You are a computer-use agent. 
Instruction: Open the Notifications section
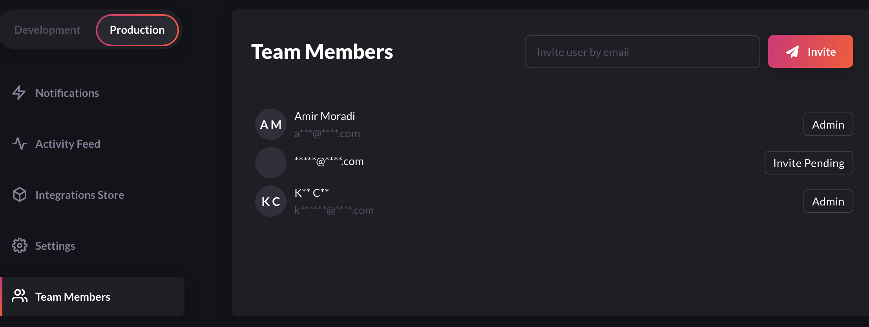[x=67, y=93]
